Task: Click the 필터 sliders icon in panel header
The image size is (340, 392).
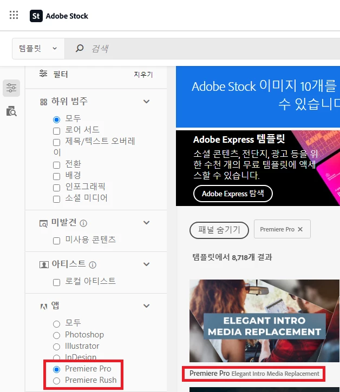Action: click(x=43, y=74)
